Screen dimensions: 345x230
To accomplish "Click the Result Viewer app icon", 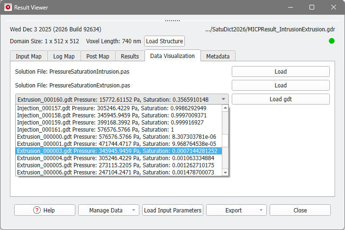I will click(x=8, y=7).
